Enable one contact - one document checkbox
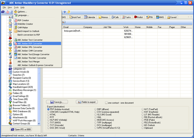The width and height of the screenshot is (194, 138). click(x=106, y=103)
